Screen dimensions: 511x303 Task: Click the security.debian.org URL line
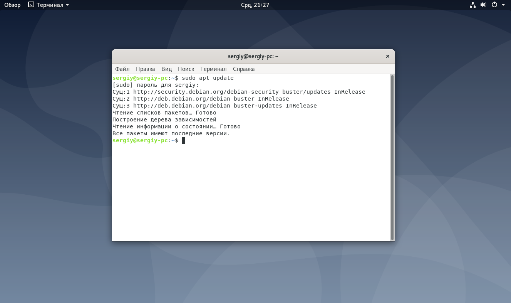point(239,92)
